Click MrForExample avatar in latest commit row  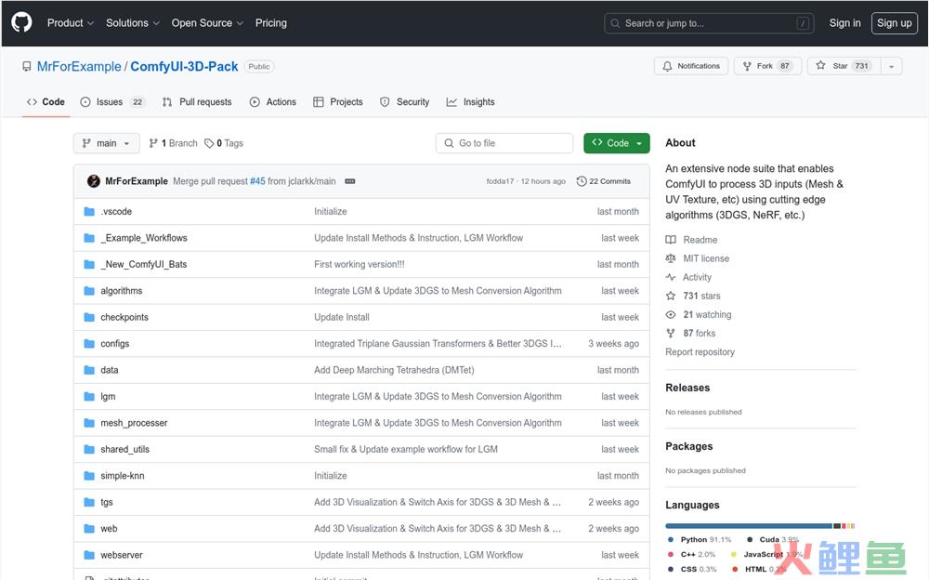click(x=94, y=181)
